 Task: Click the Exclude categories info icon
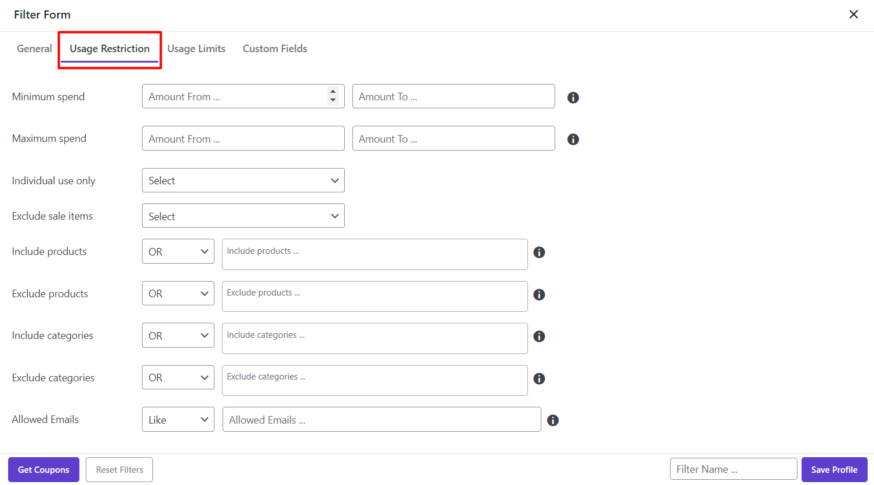(539, 378)
